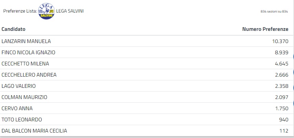This screenshot has height=138, width=294.
Task: Click the 112 preference count
Action: point(284,131)
